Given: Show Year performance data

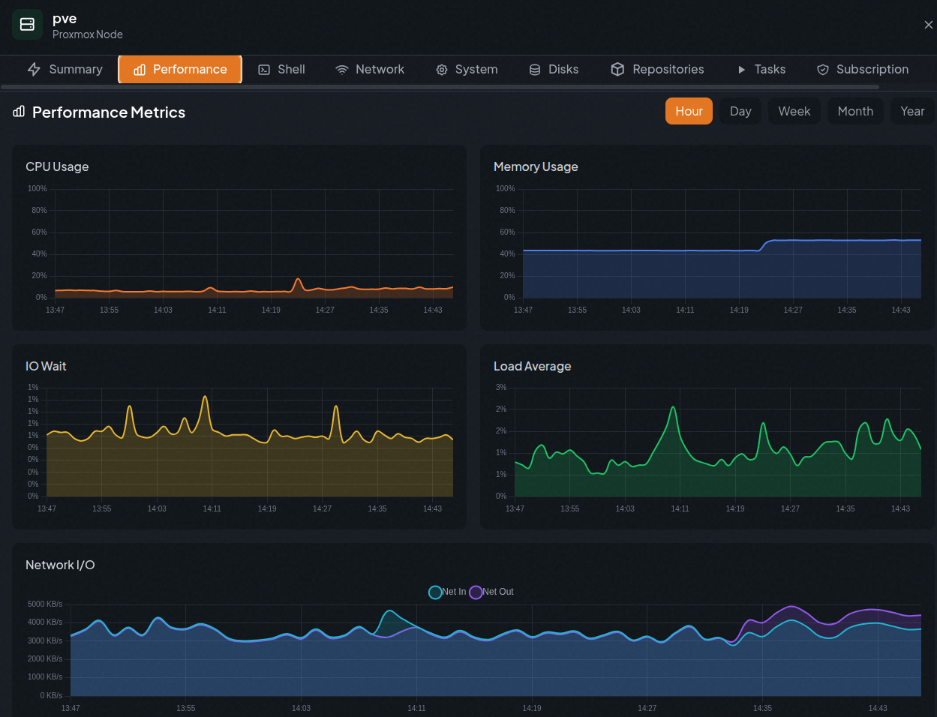Looking at the screenshot, I should (912, 111).
